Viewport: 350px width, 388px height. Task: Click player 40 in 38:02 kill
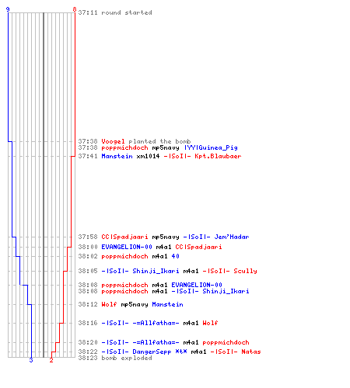pos(175,256)
